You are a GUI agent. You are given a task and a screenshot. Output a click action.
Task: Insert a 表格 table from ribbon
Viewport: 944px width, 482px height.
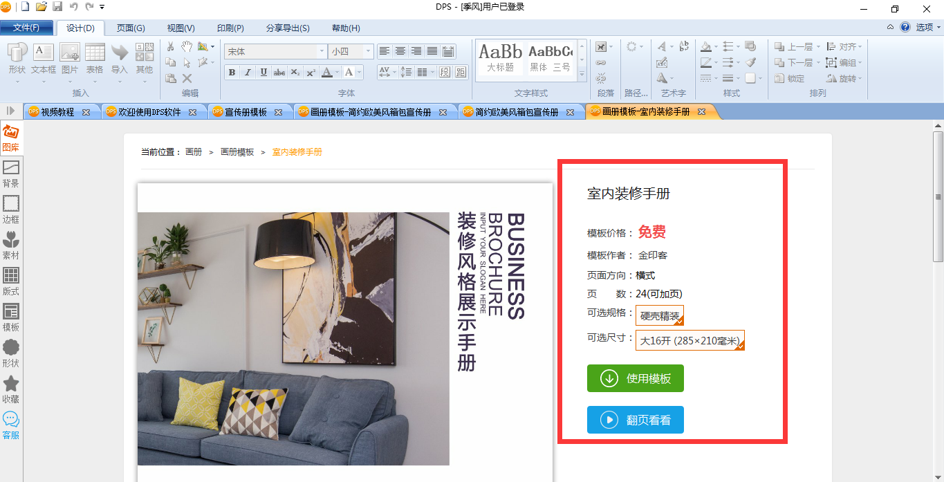(95, 59)
